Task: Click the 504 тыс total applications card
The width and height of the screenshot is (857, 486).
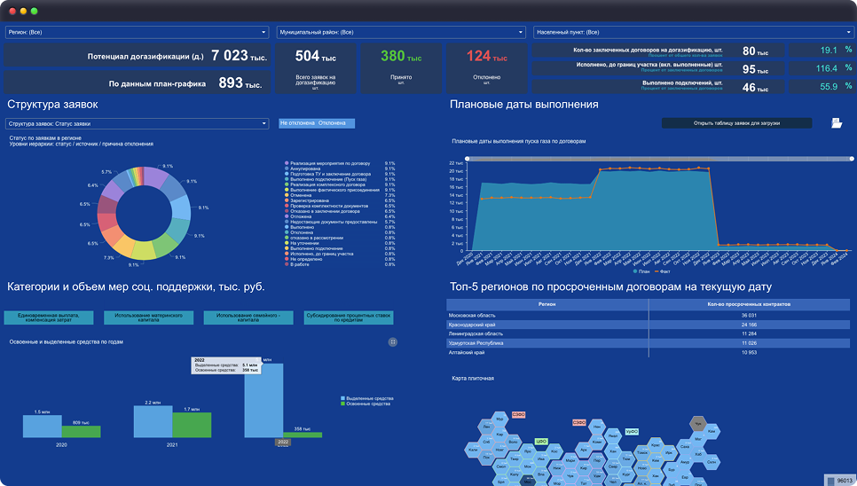Action: click(315, 68)
